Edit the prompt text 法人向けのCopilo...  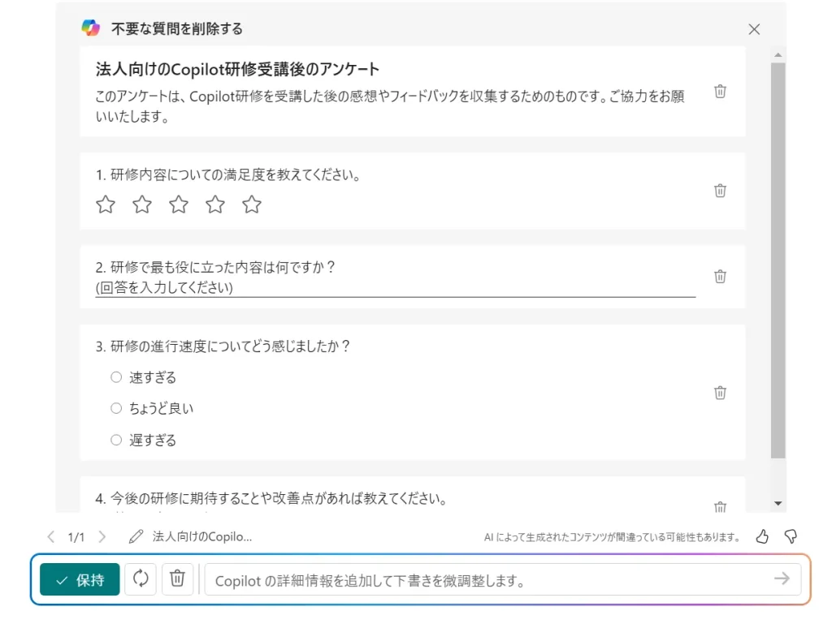point(192,536)
